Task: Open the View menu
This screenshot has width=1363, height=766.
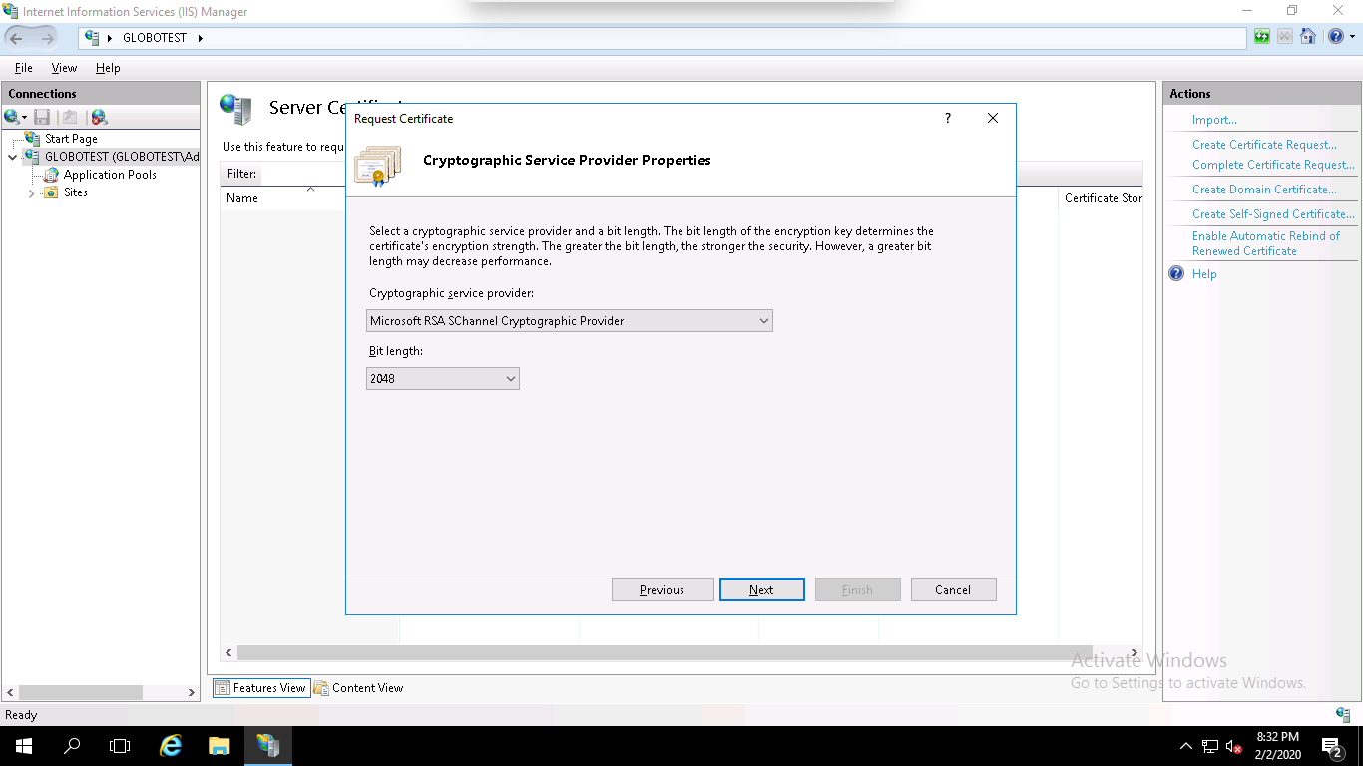Action: [64, 68]
